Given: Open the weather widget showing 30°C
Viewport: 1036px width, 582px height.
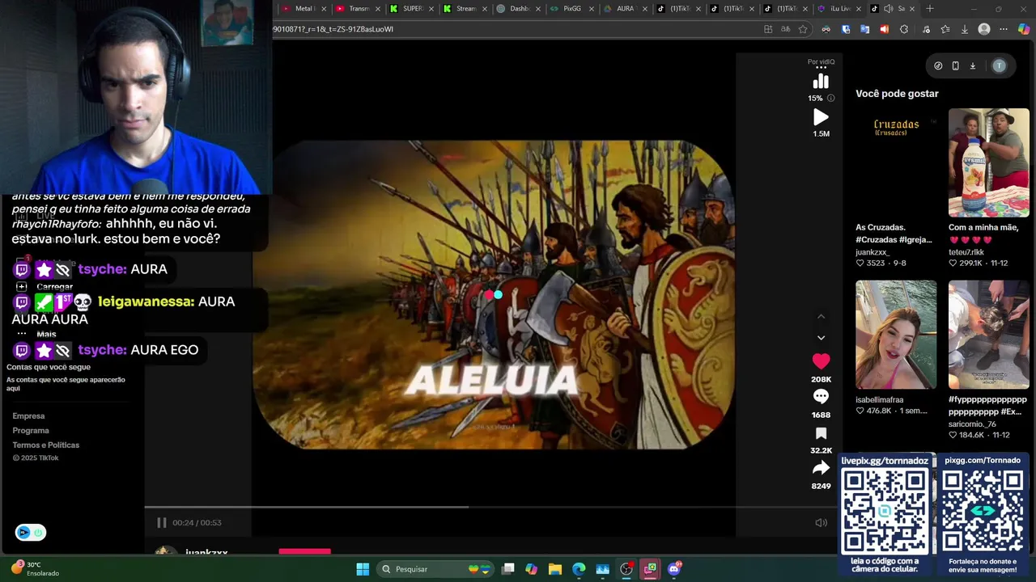Looking at the screenshot, I should point(36,569).
